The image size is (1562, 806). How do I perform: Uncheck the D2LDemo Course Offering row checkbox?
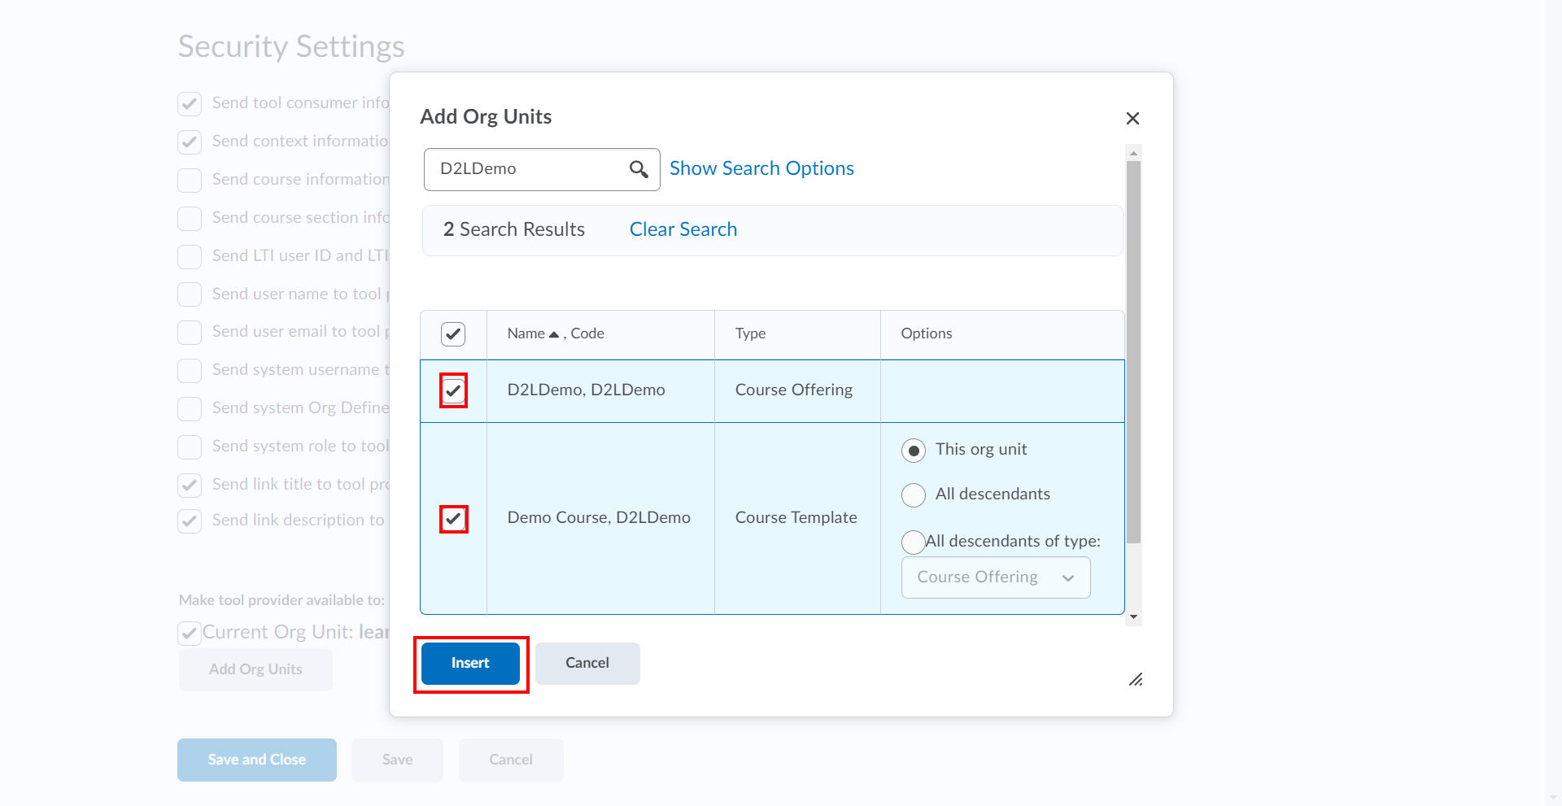pos(453,390)
